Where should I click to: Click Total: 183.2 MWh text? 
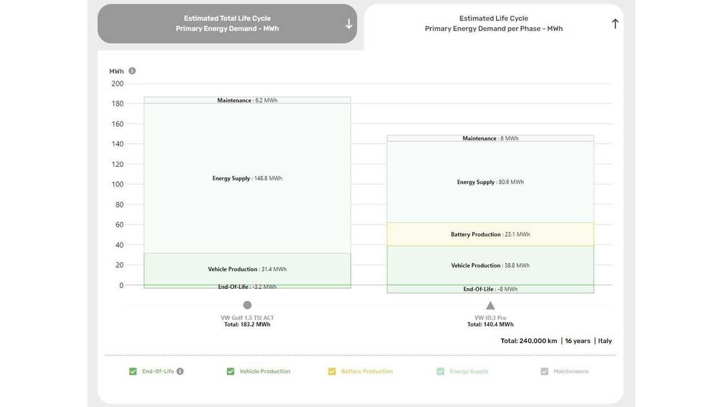coord(247,324)
